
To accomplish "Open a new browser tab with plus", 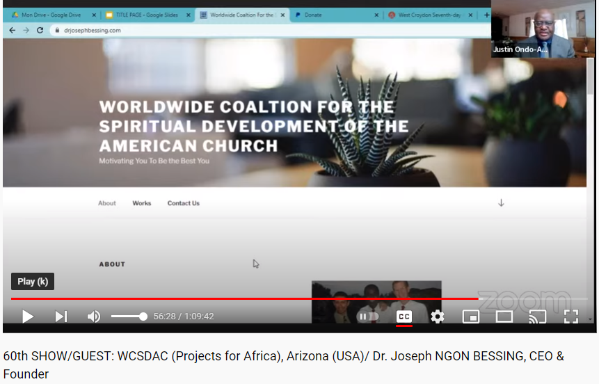I will click(486, 15).
